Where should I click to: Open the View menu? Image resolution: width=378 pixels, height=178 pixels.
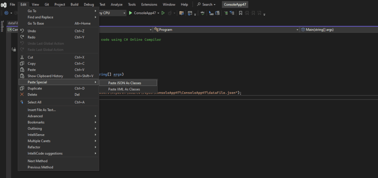pyautogui.click(x=35, y=4)
